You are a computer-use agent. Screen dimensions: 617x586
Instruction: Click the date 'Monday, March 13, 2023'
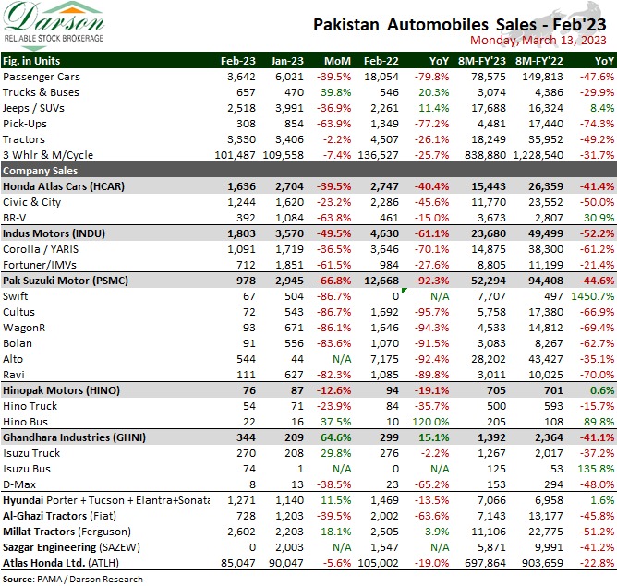[538, 40]
